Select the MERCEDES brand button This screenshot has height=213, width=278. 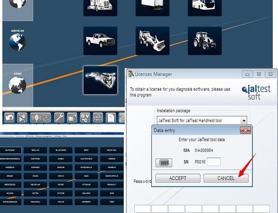tap(10, 185)
